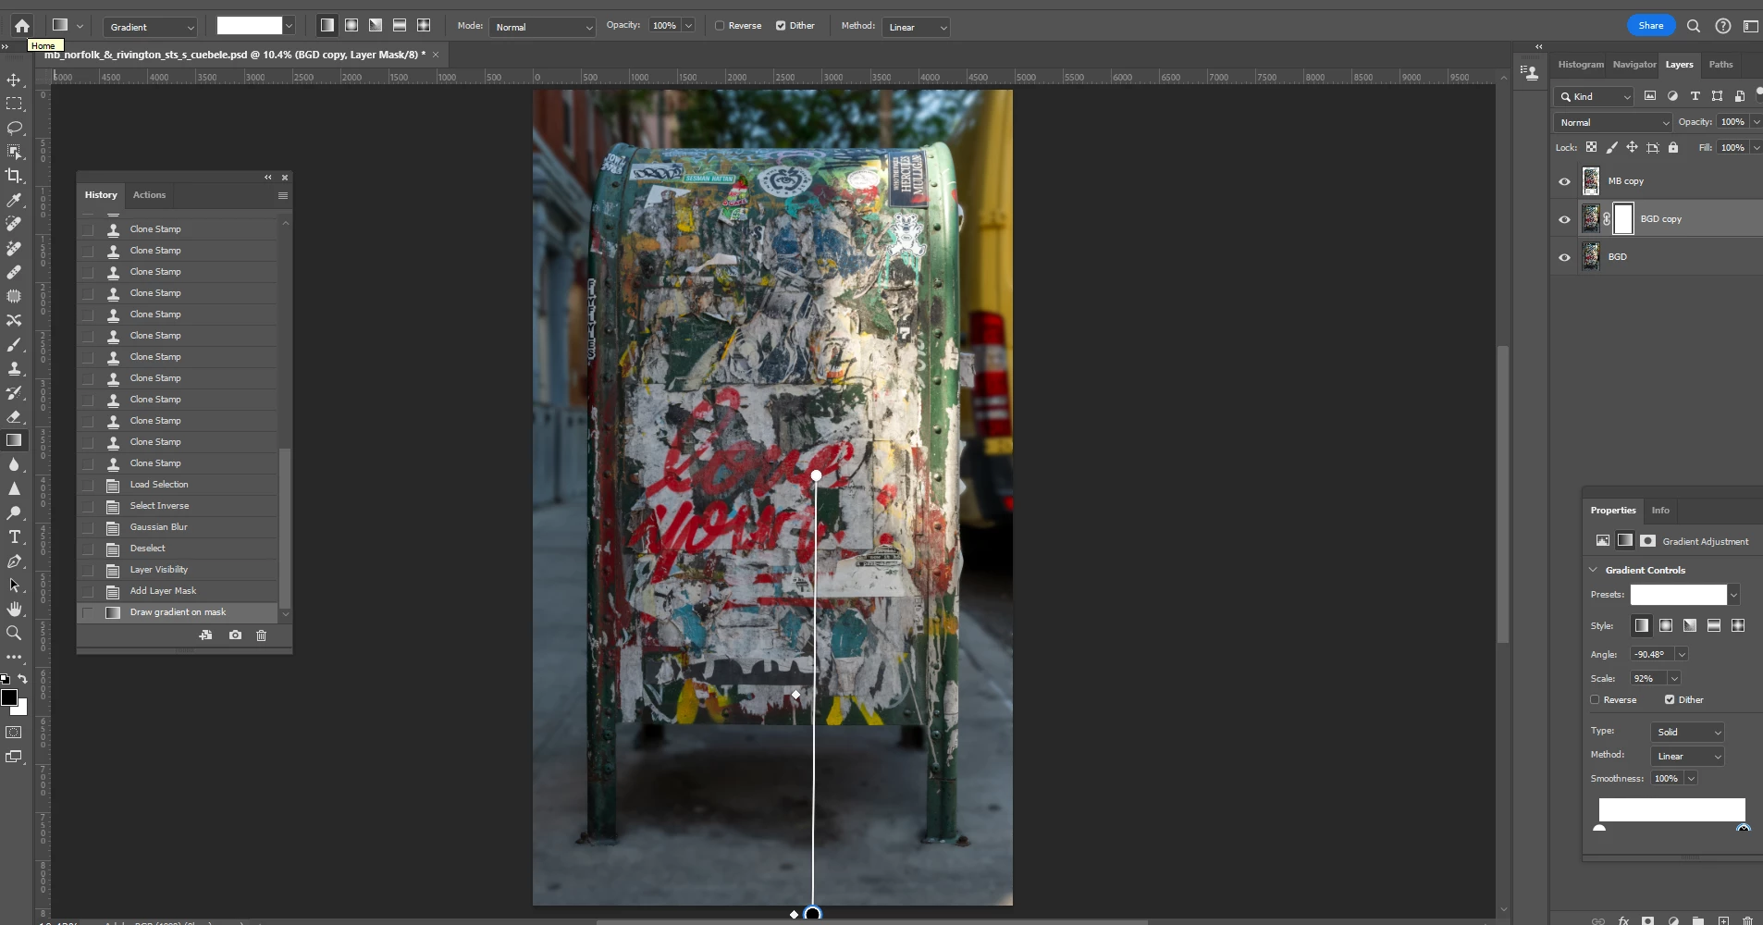Click the gradient preview swatch in options bar

(x=249, y=26)
